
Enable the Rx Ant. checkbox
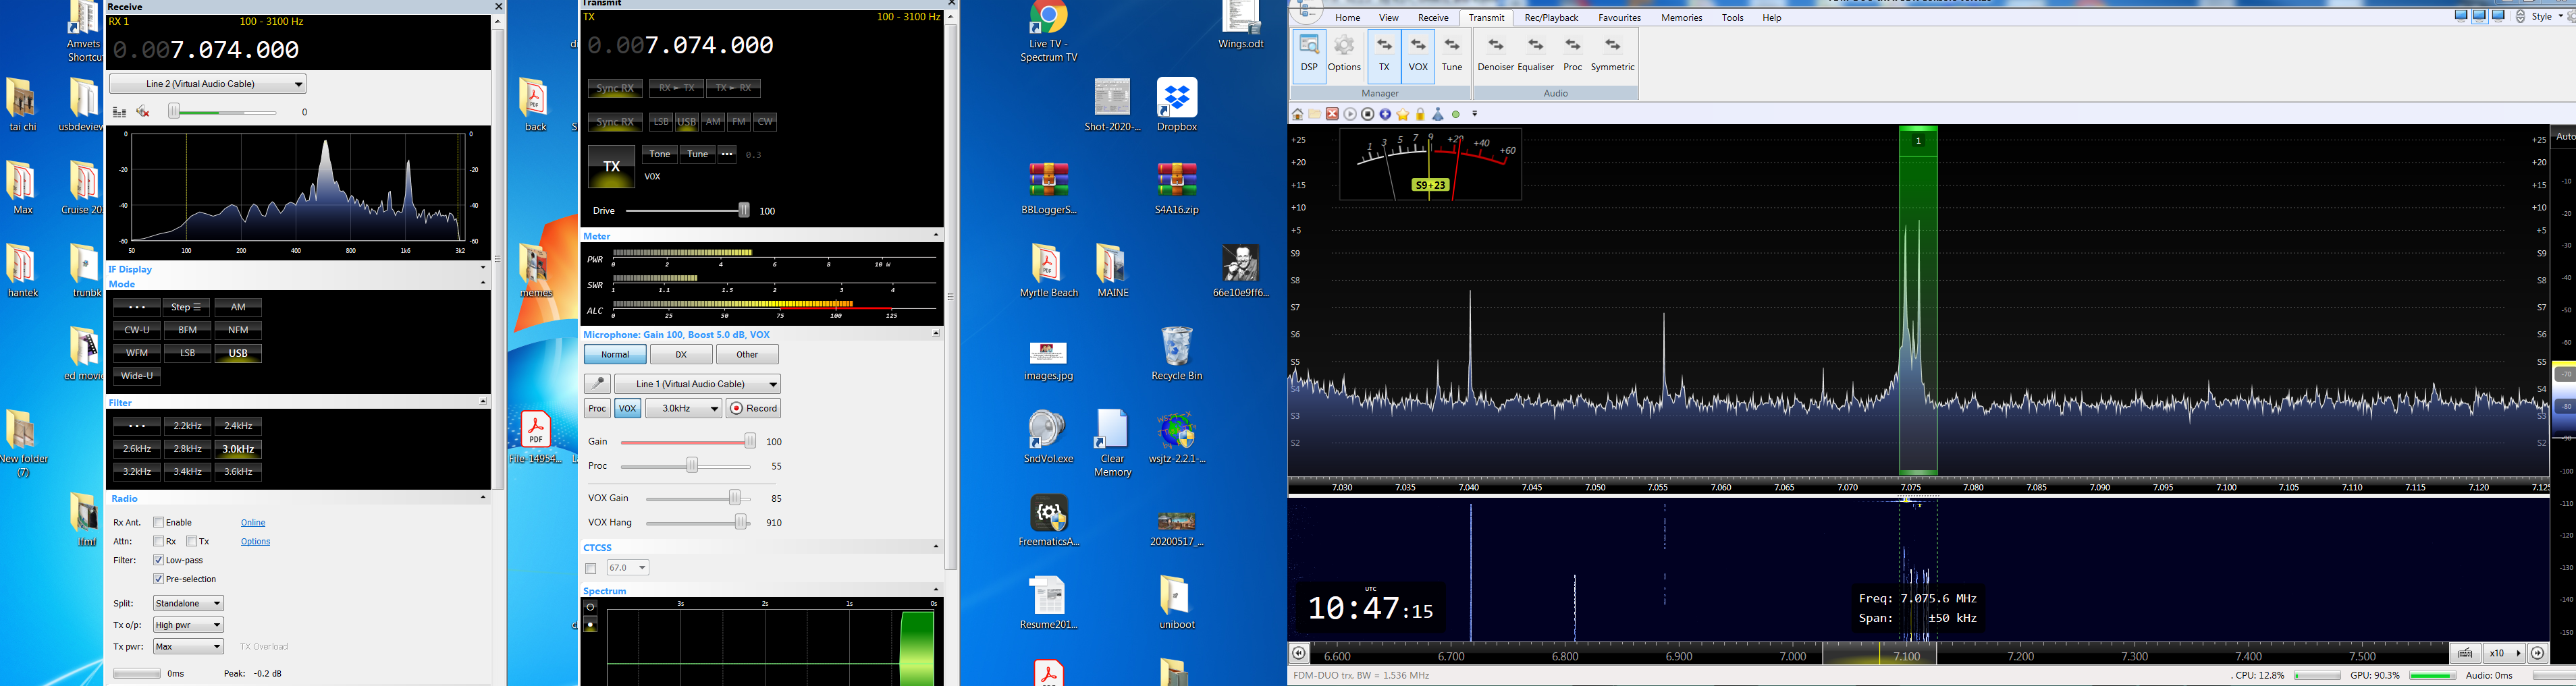[158, 522]
